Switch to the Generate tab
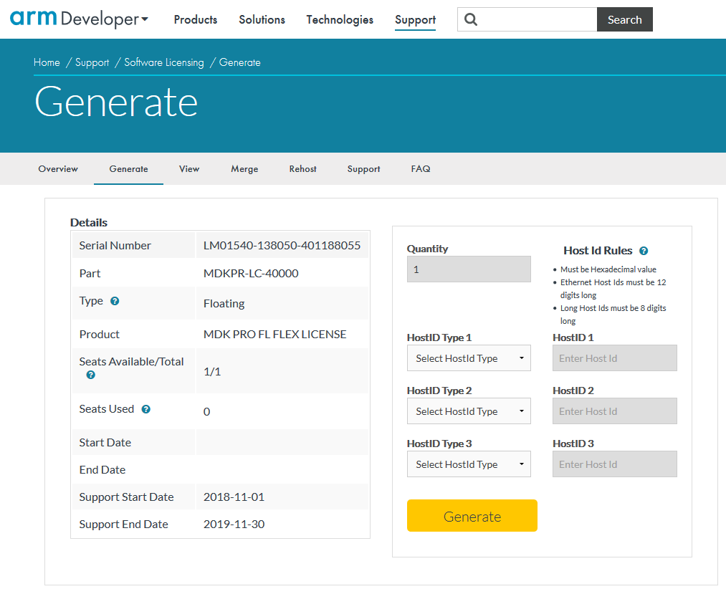The width and height of the screenshot is (726, 594). tap(129, 169)
